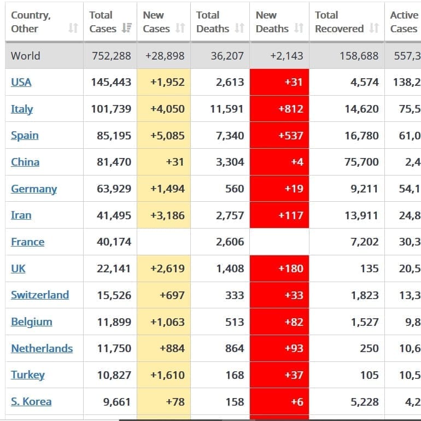The height and width of the screenshot is (421, 421).
Task: Open the Italy country link
Action: (x=22, y=109)
